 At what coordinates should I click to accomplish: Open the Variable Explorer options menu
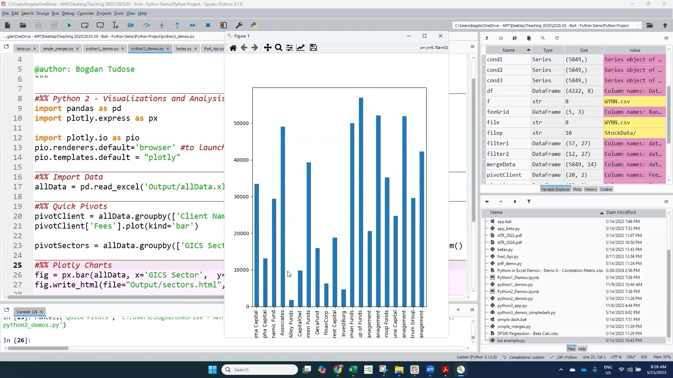click(666, 38)
